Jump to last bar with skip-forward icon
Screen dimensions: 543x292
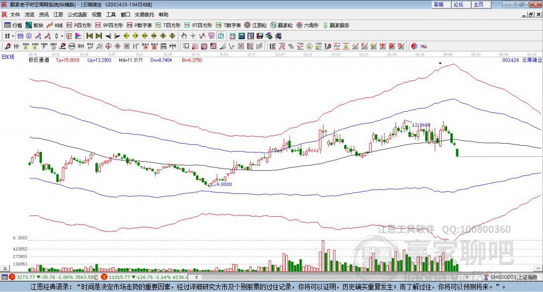click(99, 36)
